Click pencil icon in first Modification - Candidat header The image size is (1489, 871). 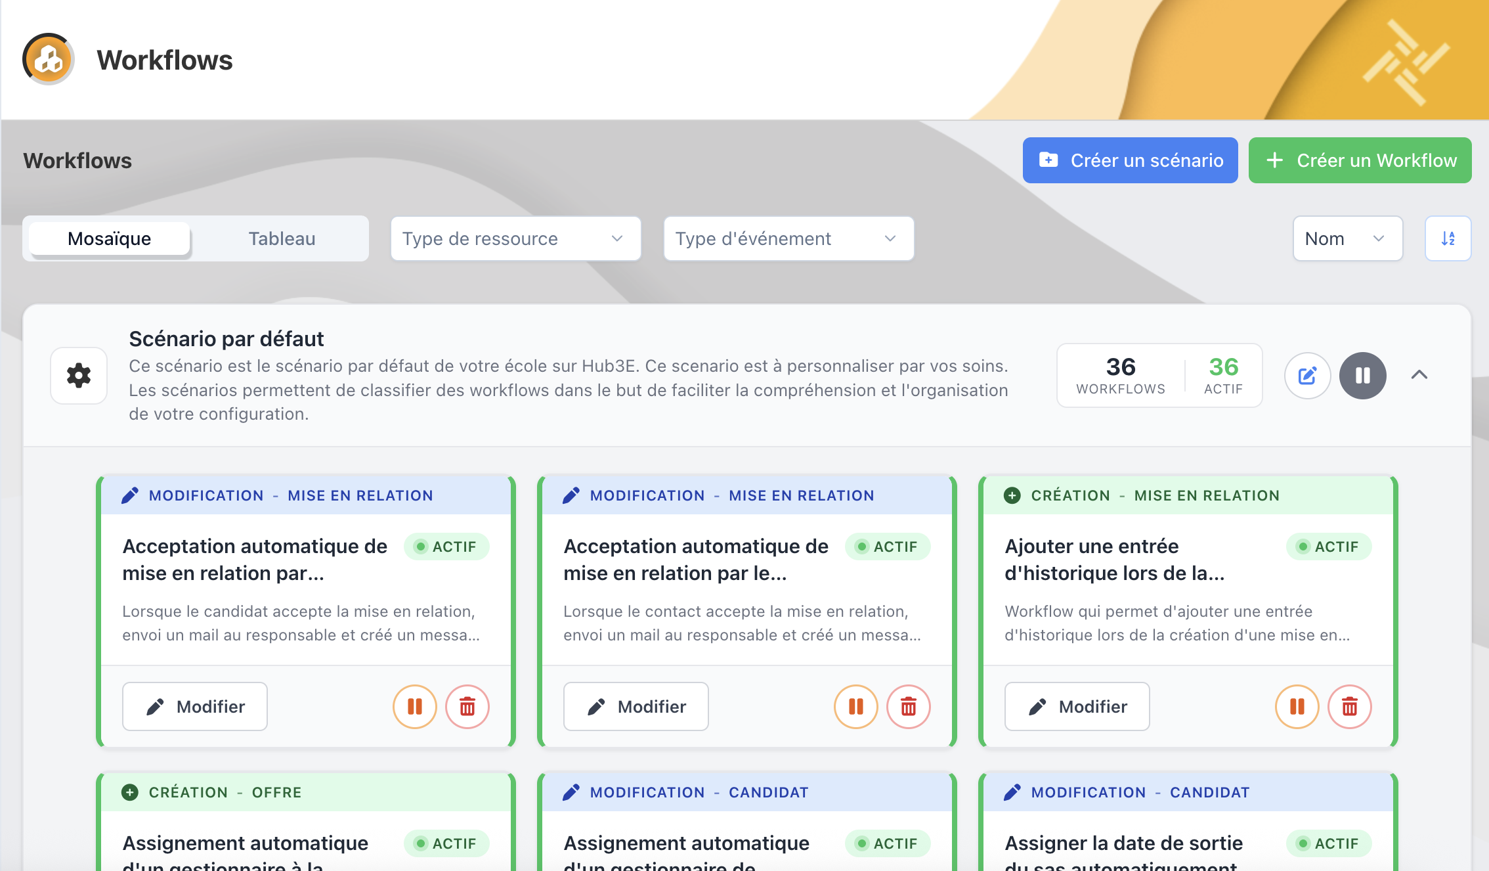click(571, 792)
